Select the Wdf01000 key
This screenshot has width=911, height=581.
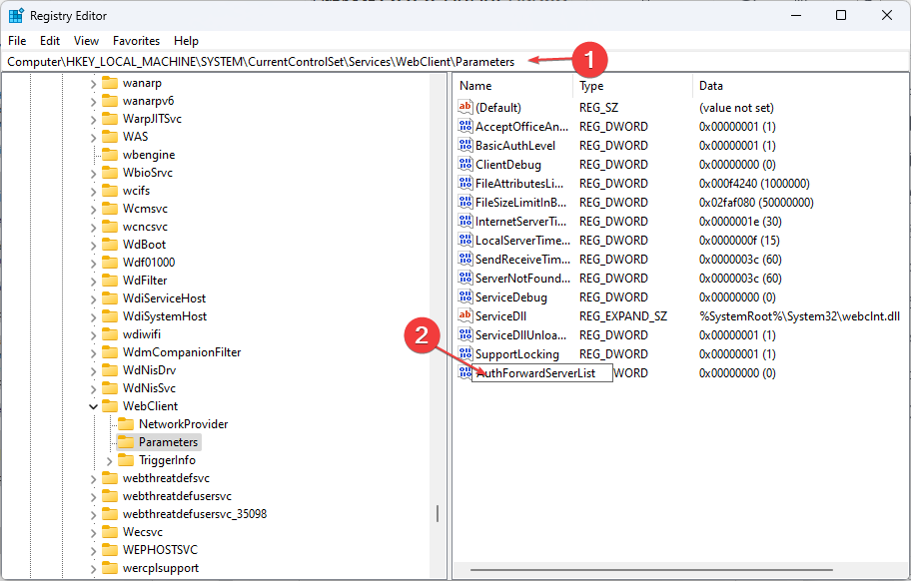[x=149, y=263]
